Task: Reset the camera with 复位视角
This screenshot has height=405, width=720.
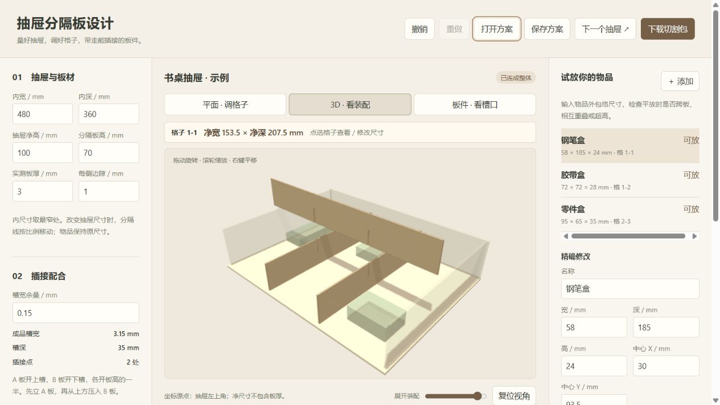Action: pyautogui.click(x=514, y=396)
